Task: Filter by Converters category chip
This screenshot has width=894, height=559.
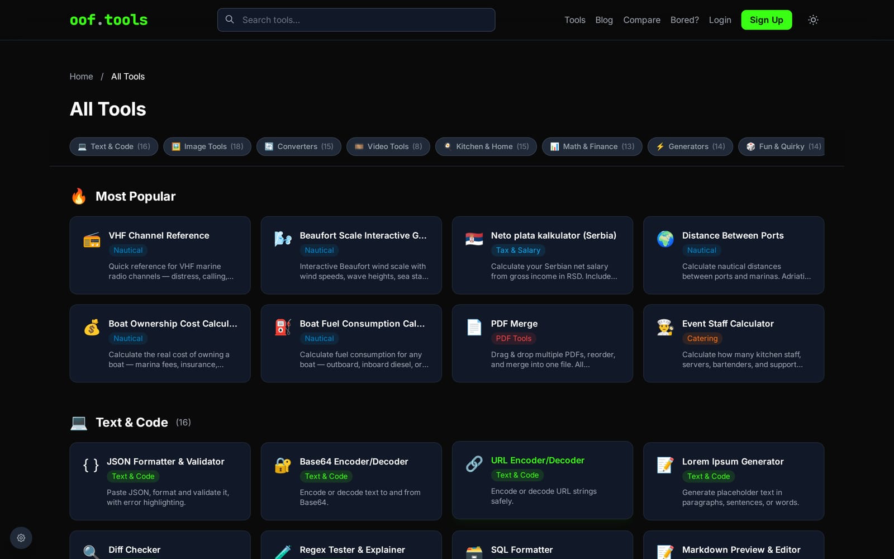Action: point(298,146)
